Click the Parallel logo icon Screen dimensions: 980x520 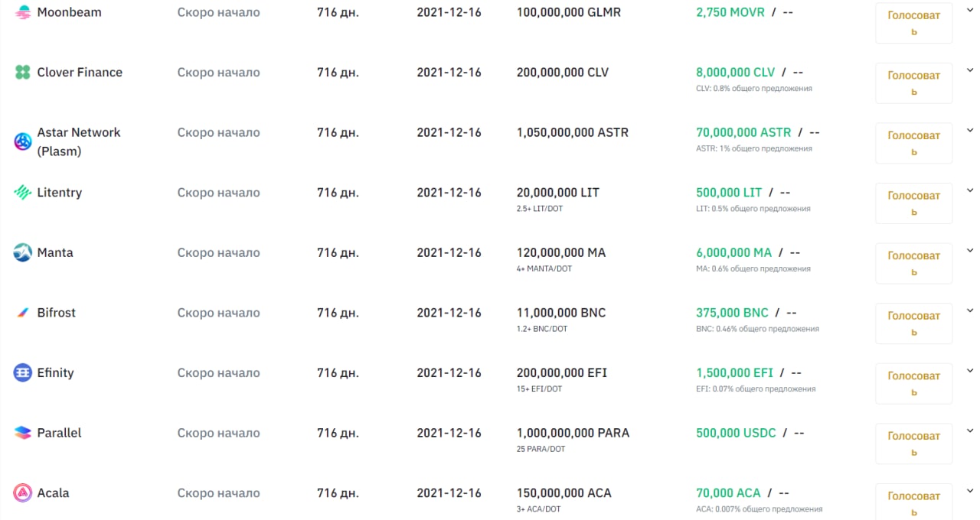tap(23, 433)
